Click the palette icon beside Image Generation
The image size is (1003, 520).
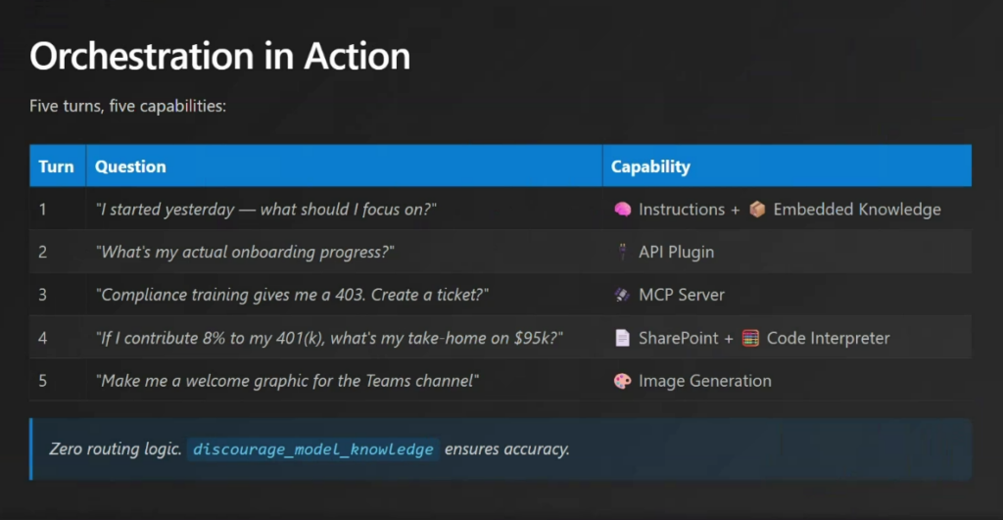[622, 381]
